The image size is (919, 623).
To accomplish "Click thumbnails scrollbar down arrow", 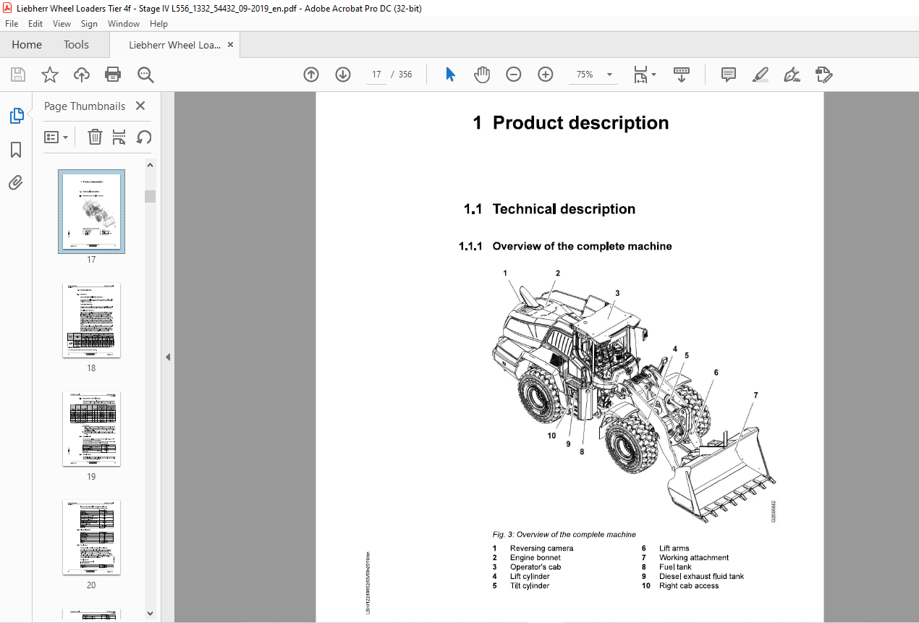I will (x=150, y=614).
